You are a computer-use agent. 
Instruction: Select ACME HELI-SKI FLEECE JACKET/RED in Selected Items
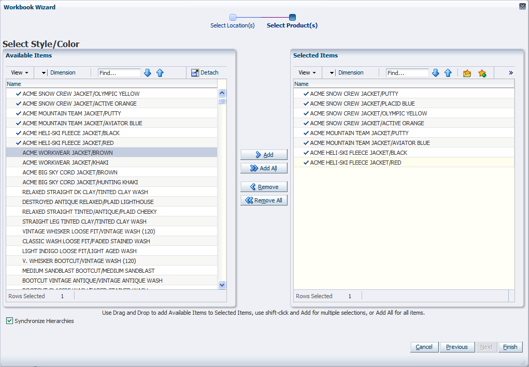(404, 163)
